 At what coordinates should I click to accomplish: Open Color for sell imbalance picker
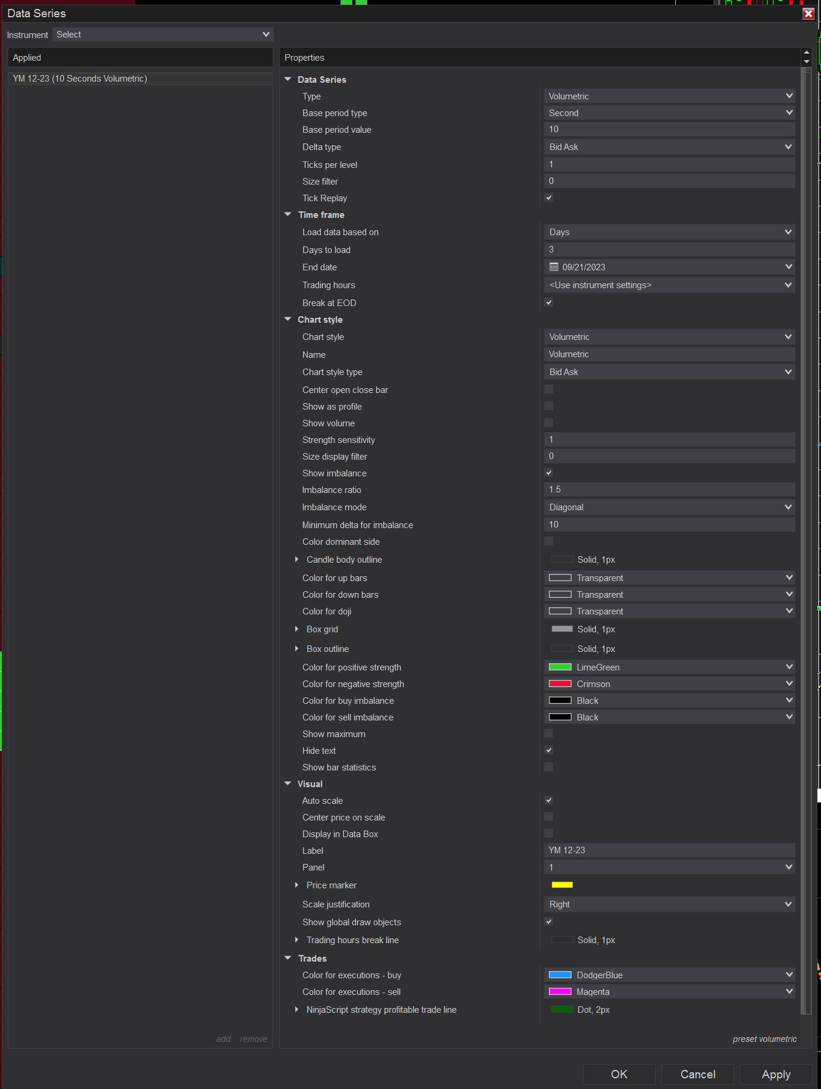670,717
